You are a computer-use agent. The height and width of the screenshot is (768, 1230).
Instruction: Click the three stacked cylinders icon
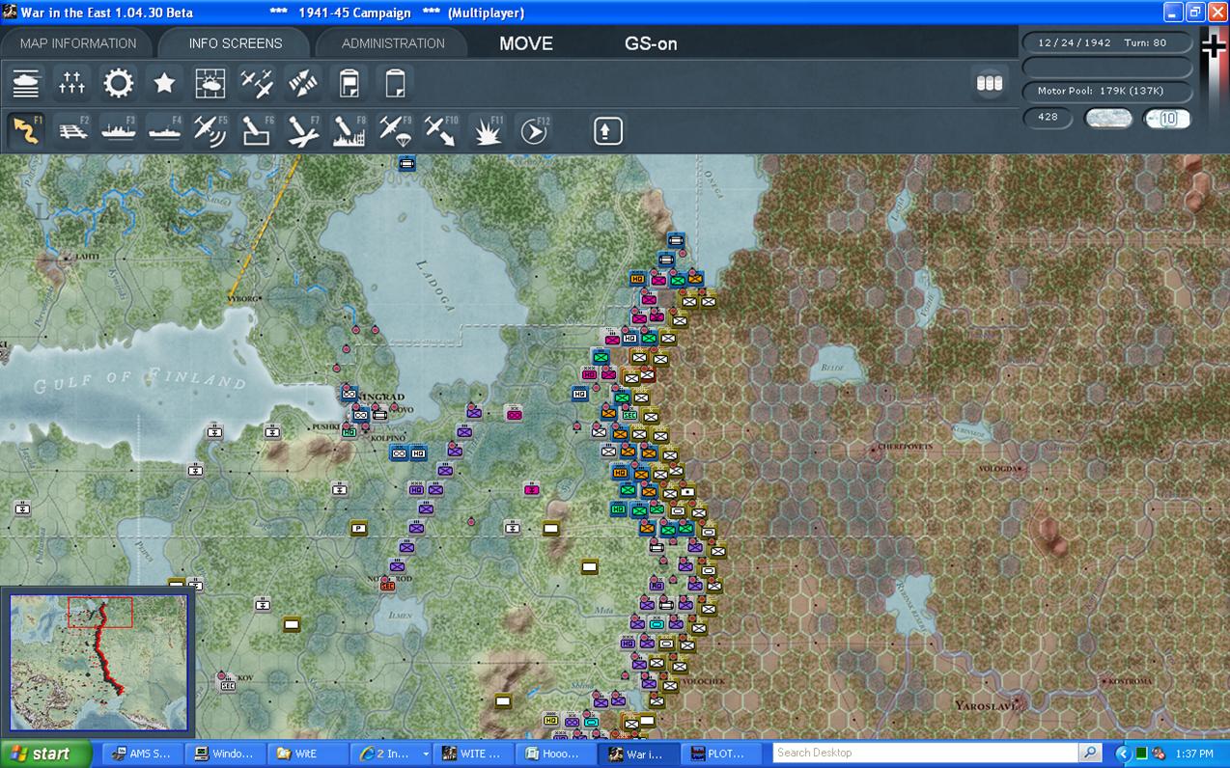[990, 83]
